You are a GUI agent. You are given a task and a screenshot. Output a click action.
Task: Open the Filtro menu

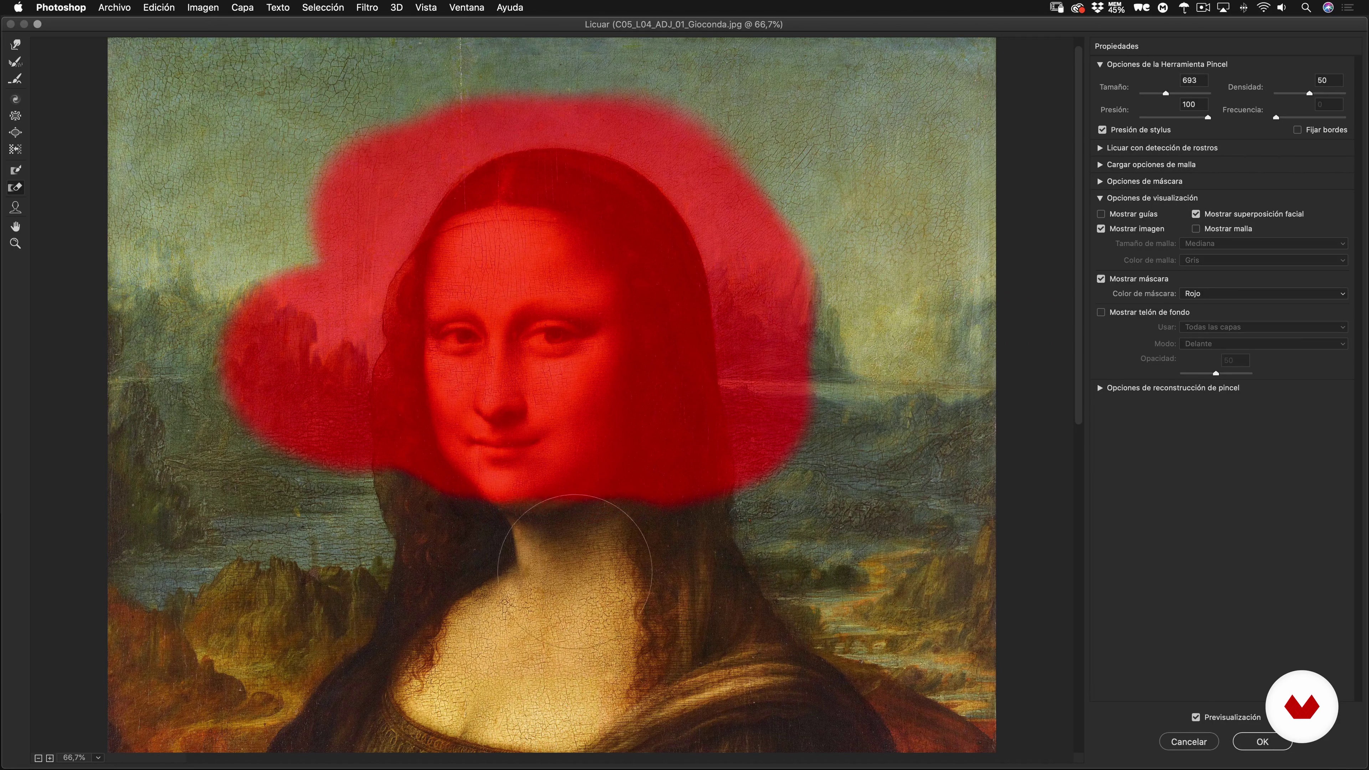367,7
